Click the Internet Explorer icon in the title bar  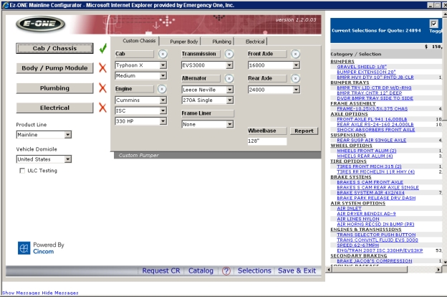click(5, 5)
